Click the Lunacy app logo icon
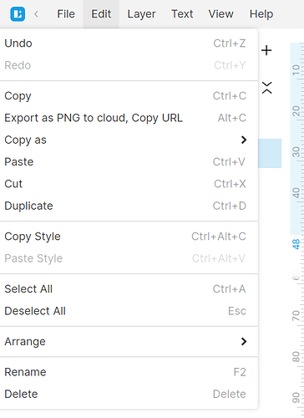Screen dimensions: 304x418 18,14
